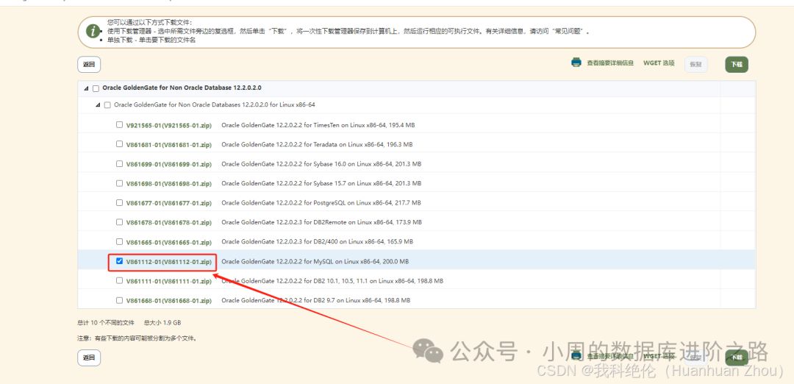This screenshot has width=794, height=384.
Task: Click the V861677-01(V861677-01.zip) link
Action: coord(168,203)
